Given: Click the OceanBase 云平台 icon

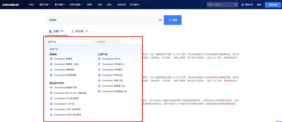Looking at the screenshot, I should pos(99,59).
